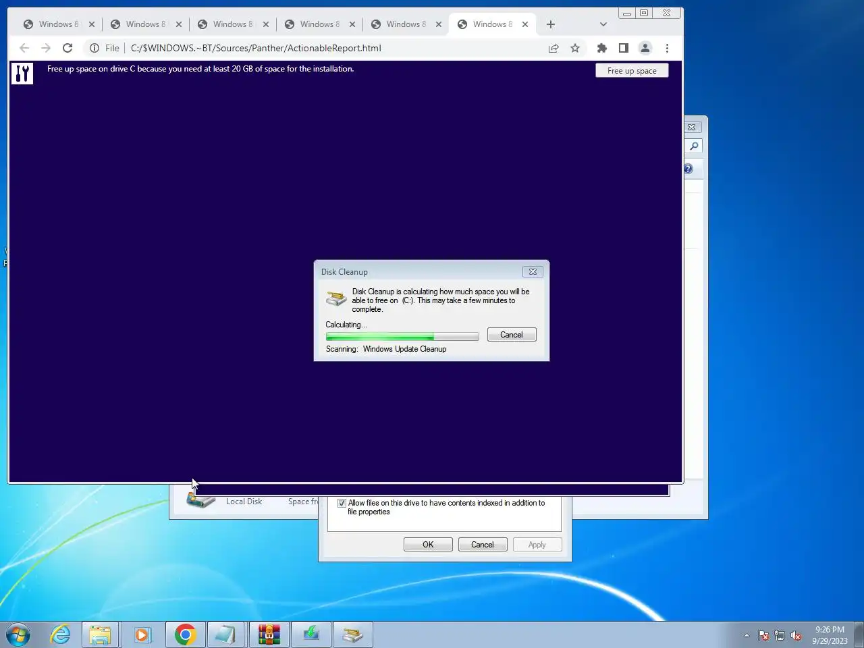This screenshot has width=864, height=648.
Task: Bookmark this page with the star icon
Action: coord(575,48)
